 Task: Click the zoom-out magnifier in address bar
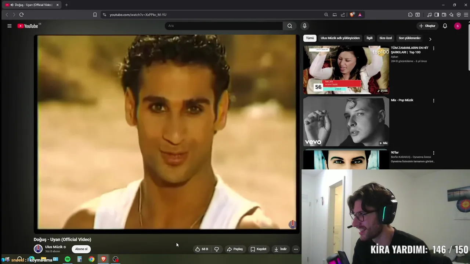pyautogui.click(x=326, y=15)
